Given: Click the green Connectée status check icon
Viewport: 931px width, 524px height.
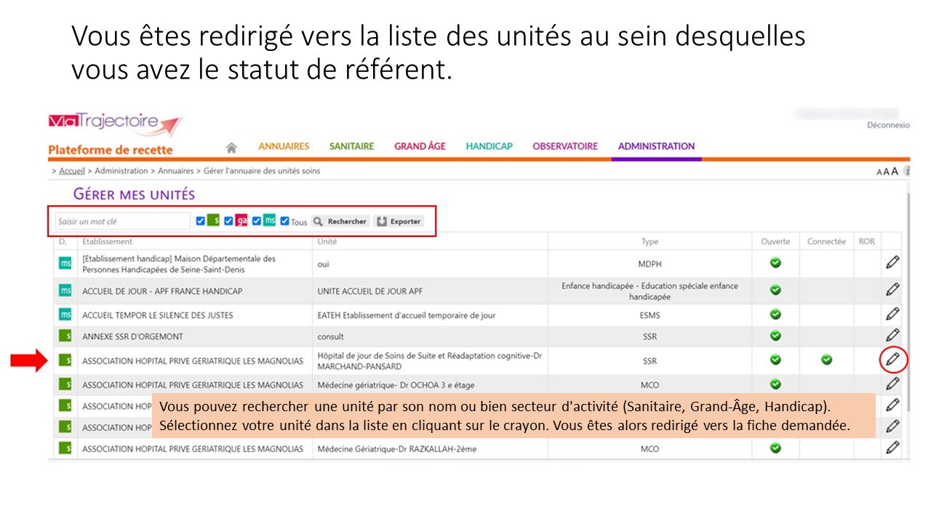Looking at the screenshot, I should (x=826, y=360).
